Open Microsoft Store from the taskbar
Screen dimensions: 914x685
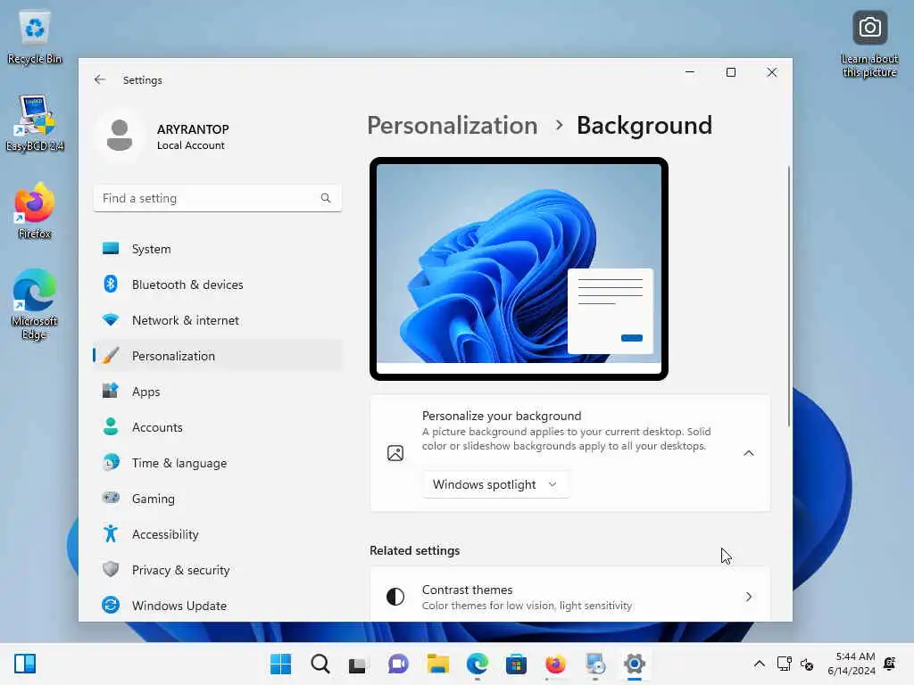tap(516, 664)
